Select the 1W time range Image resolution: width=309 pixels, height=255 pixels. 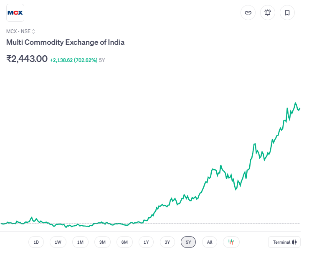[58, 242]
